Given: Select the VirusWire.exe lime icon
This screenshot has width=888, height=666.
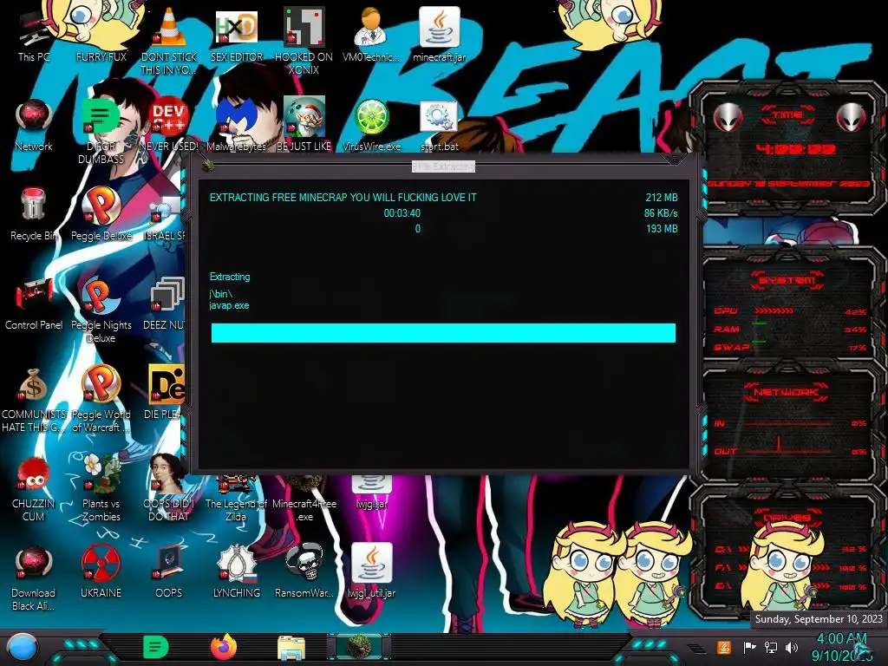Looking at the screenshot, I should [x=371, y=125].
